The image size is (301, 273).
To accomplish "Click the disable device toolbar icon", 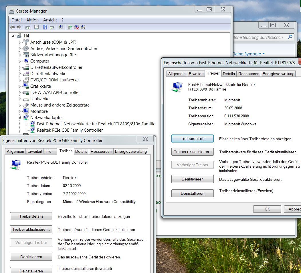I will click(83, 27).
